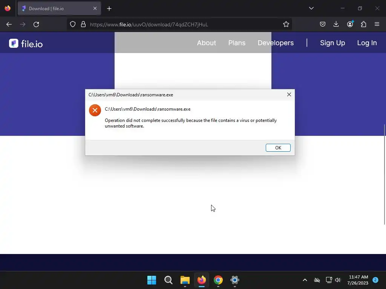This screenshot has width=386, height=289.
Task: Open the clock showing 11:47 AM
Action: click(358, 280)
